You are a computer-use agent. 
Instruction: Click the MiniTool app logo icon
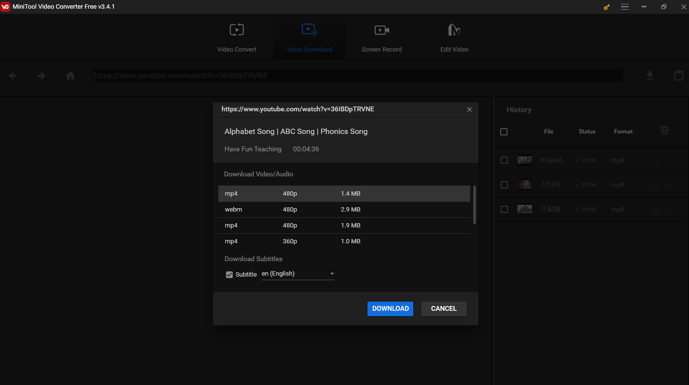[x=5, y=7]
